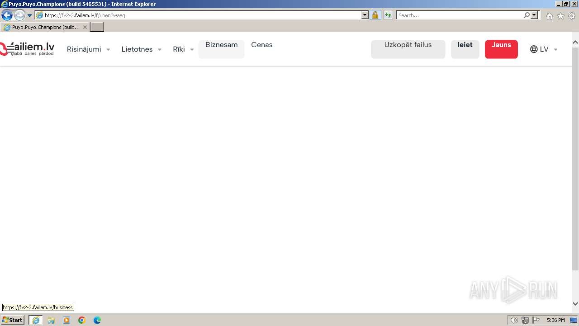Click the Action Center flag icon

pos(536,320)
